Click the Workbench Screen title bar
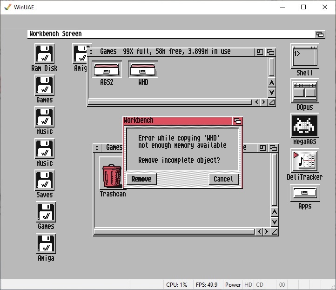Viewport: 336px width, 290px height. pos(168,34)
